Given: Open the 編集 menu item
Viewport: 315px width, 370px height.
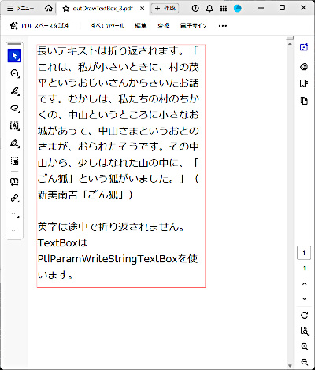Looking at the screenshot, I should click(141, 26).
